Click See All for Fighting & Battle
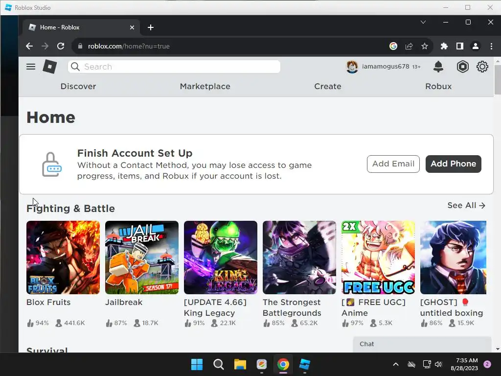Screen dimensions: 501x376 click(466, 205)
